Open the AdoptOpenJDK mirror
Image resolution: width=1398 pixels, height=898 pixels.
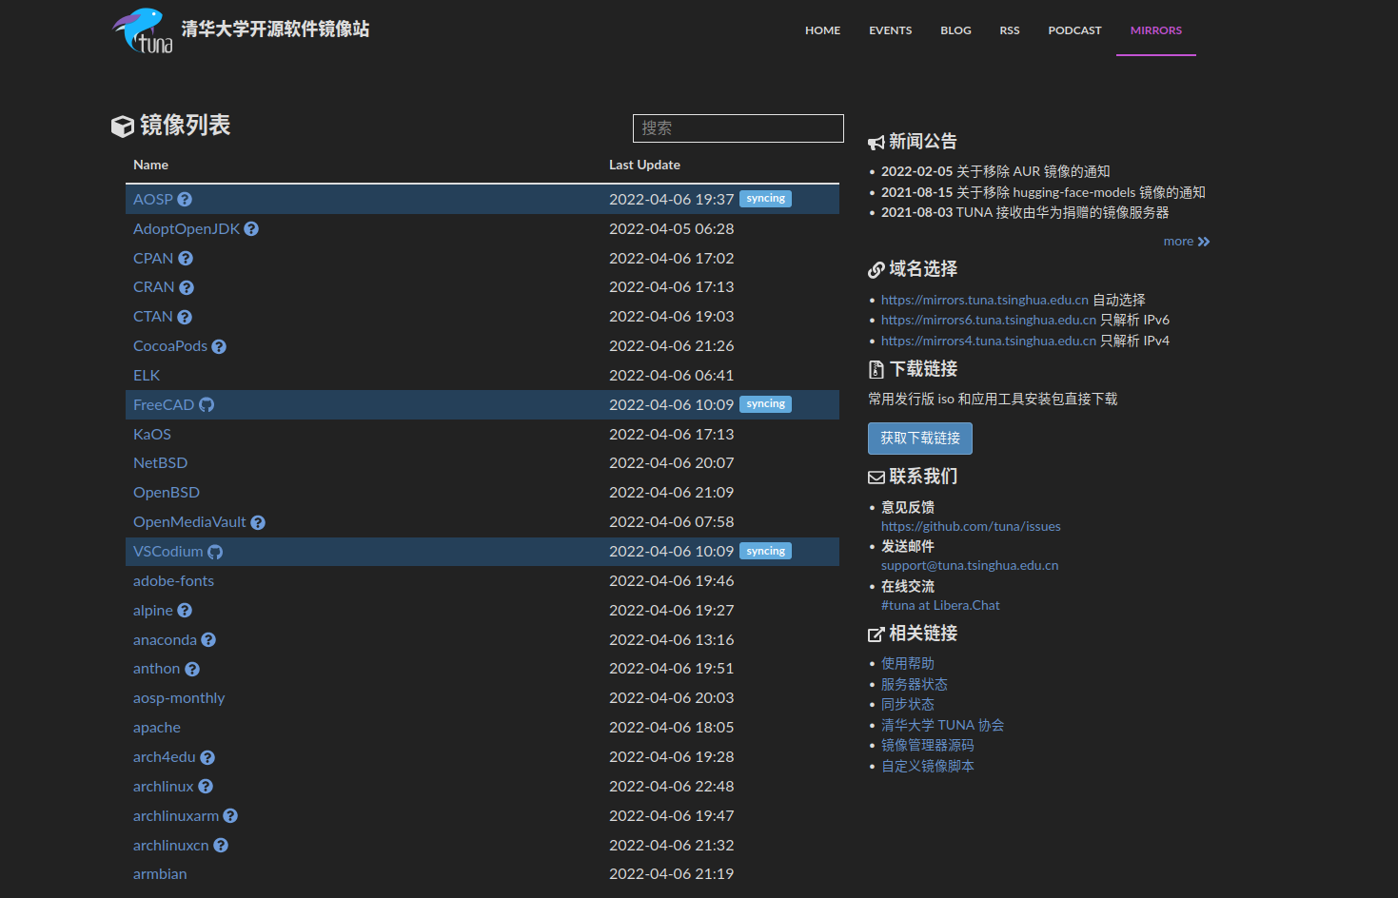pyautogui.click(x=187, y=229)
